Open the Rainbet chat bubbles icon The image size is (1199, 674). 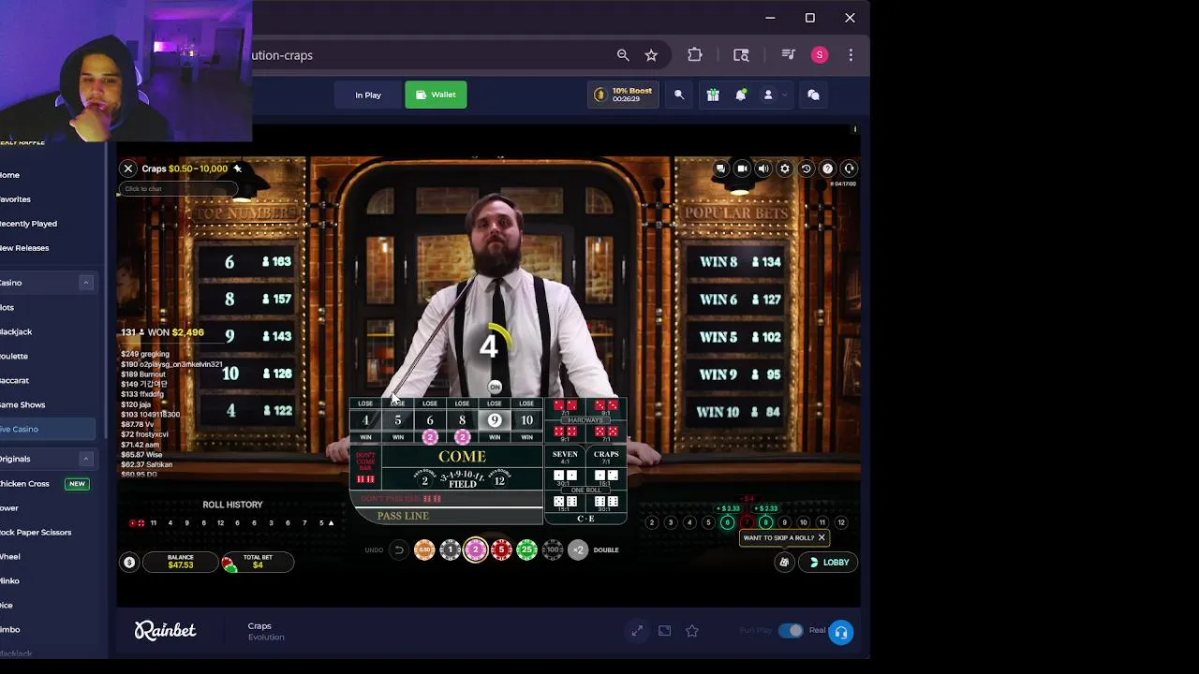813,95
